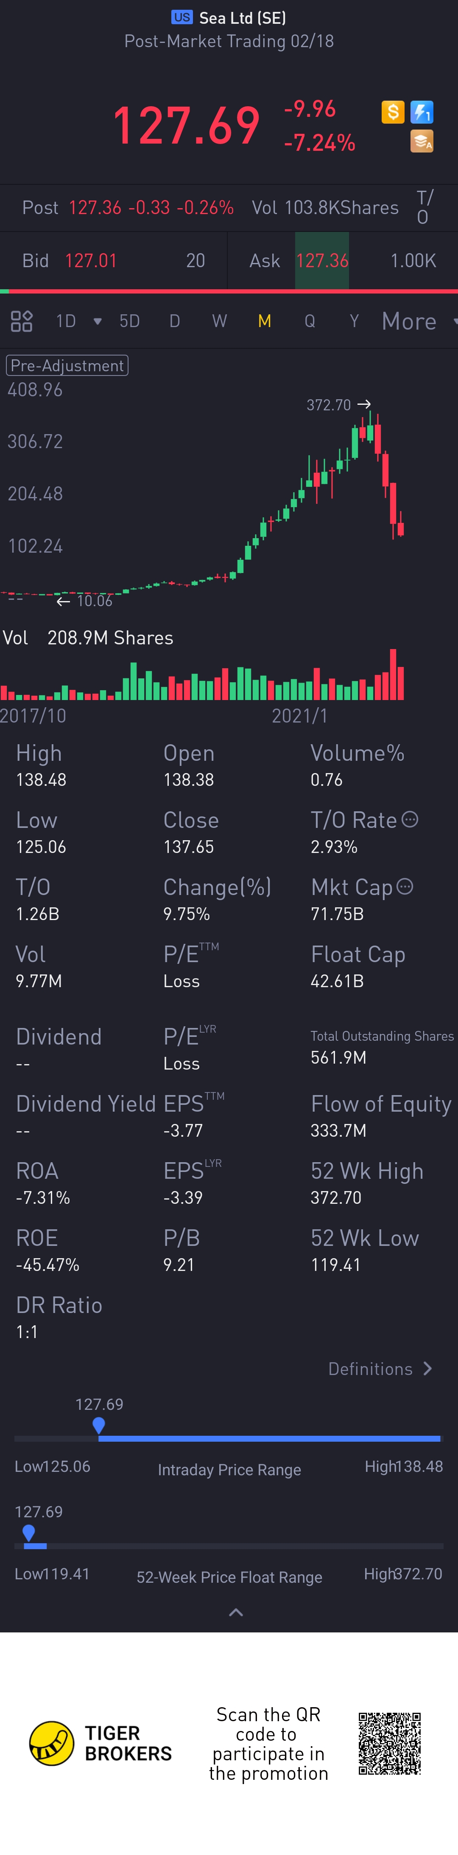Tap the QR code image
The image size is (458, 1855).
pos(390,1743)
